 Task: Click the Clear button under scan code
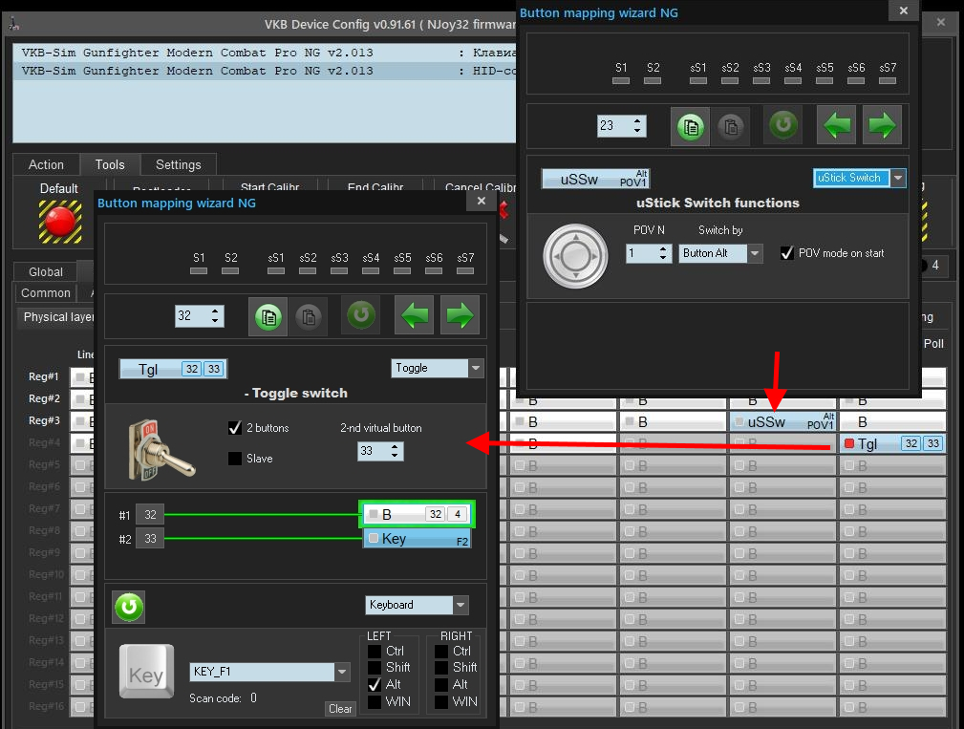(x=340, y=709)
